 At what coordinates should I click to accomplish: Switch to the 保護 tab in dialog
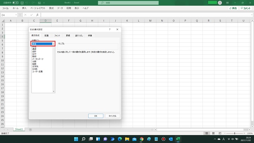click(90, 36)
